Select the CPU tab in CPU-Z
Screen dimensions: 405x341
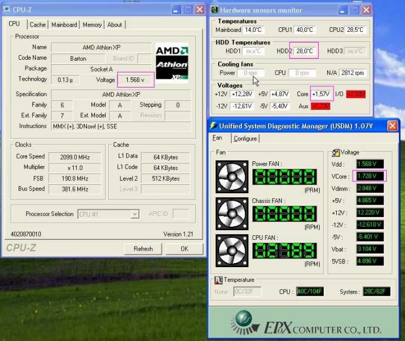(14, 24)
